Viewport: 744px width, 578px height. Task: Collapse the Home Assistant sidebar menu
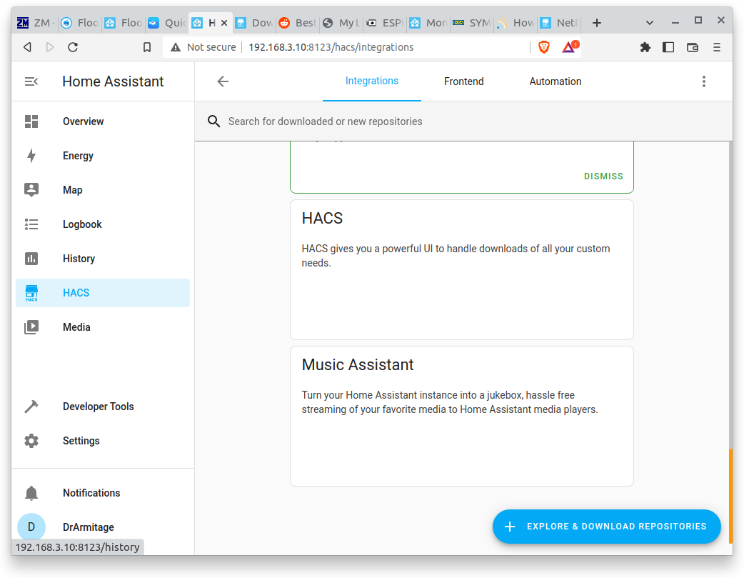click(31, 81)
